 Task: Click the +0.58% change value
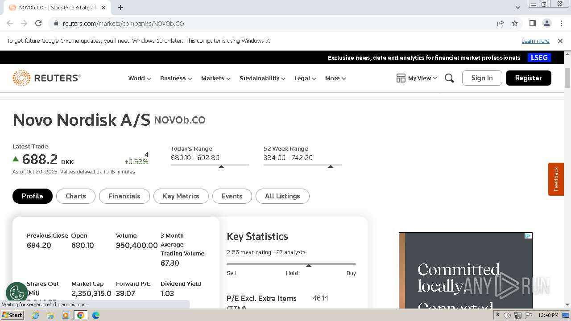[137, 161]
